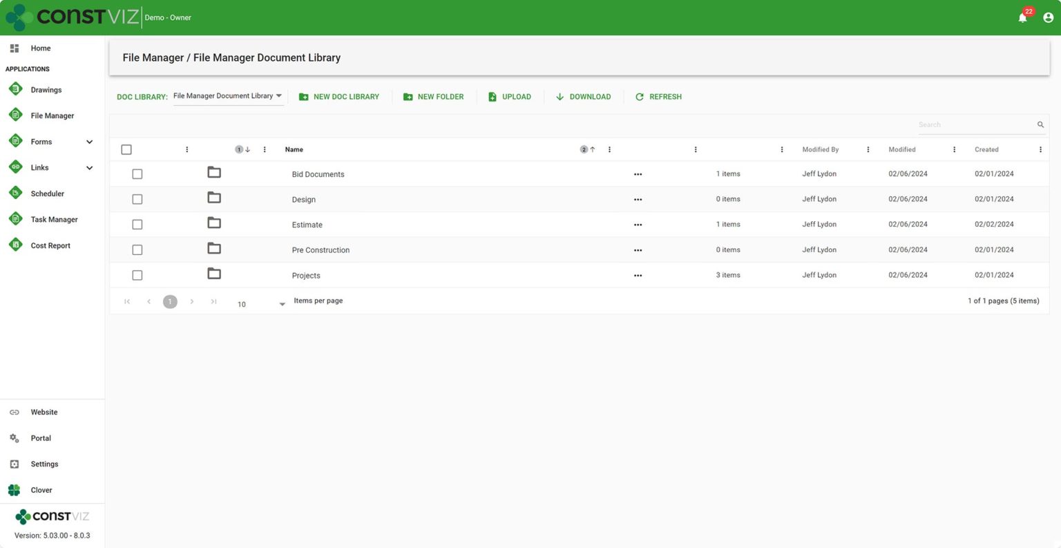Open the Clover integration
Image resolution: width=1061 pixels, height=548 pixels.
[41, 490]
